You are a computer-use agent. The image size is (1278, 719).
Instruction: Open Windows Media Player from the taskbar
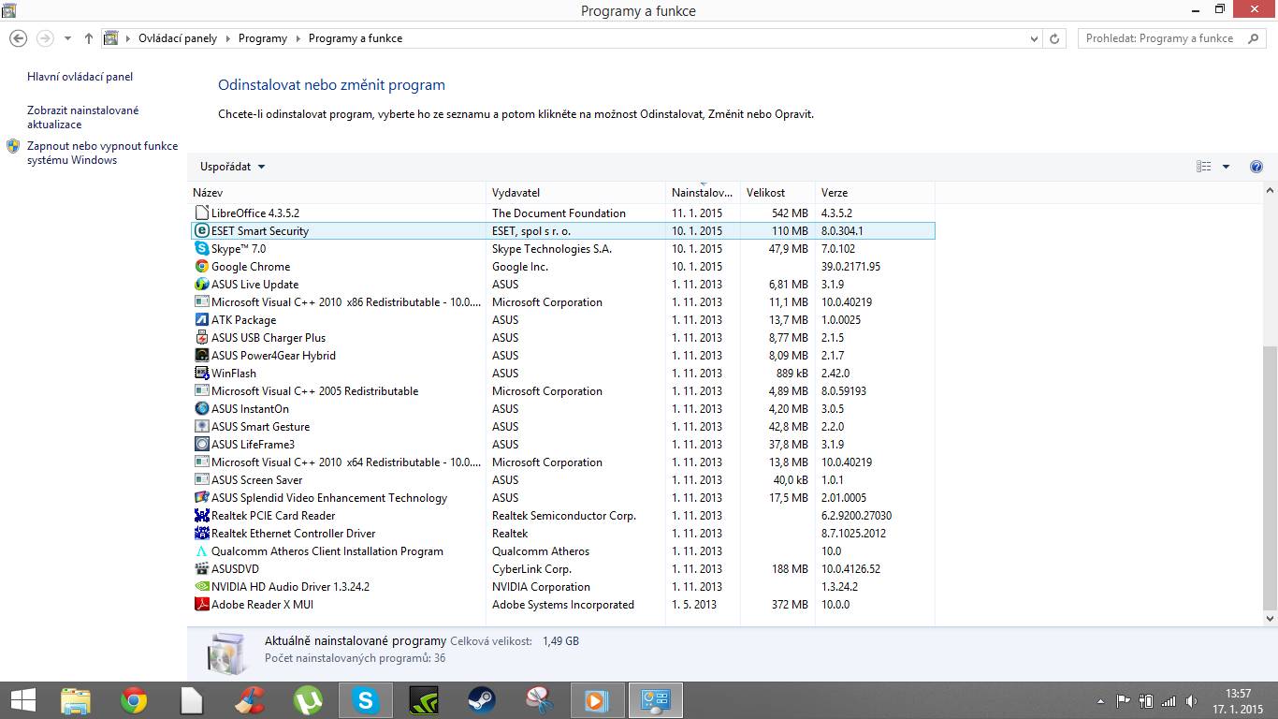click(x=597, y=700)
